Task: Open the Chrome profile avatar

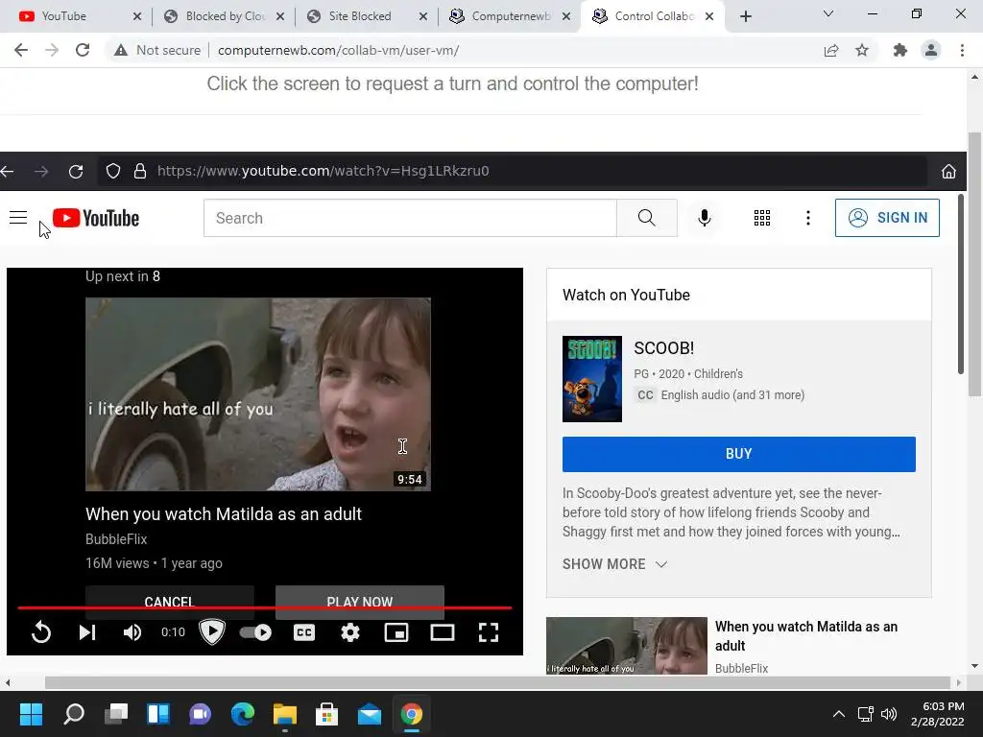Action: 931,50
